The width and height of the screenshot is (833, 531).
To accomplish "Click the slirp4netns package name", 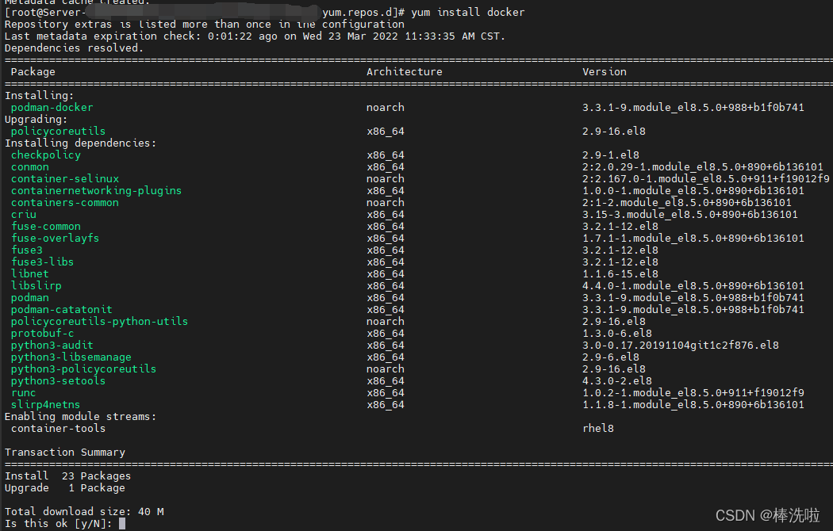I will tap(46, 404).
